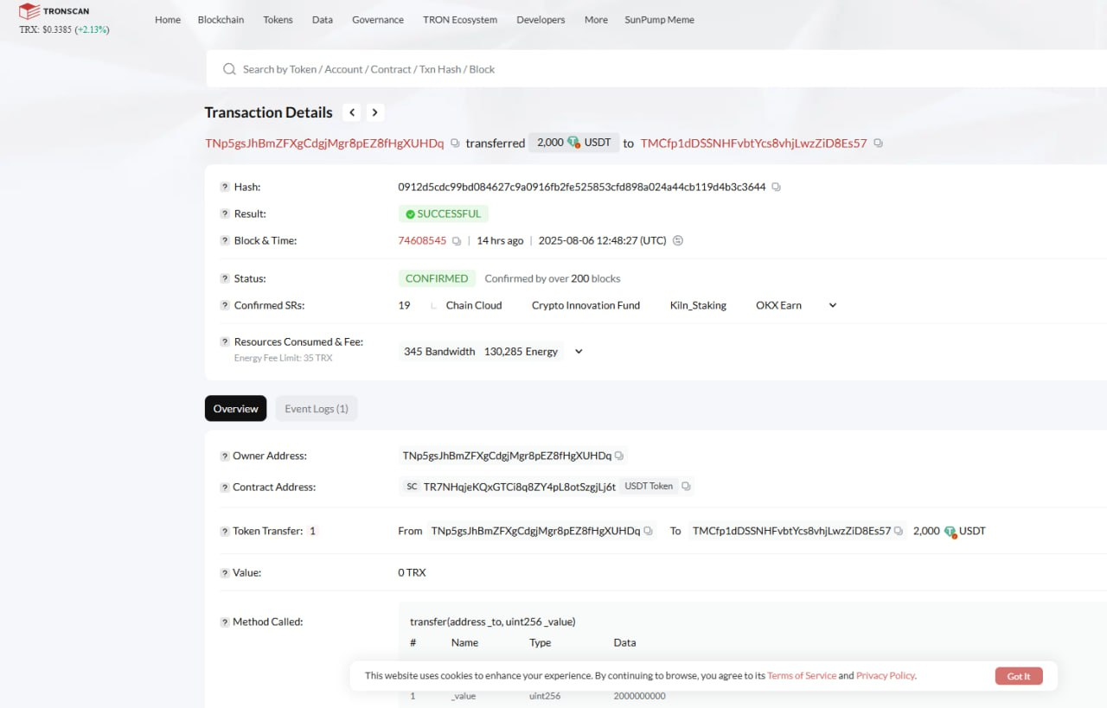1107x708 pixels.
Task: Go to next transaction arrow
Action: [x=374, y=112]
